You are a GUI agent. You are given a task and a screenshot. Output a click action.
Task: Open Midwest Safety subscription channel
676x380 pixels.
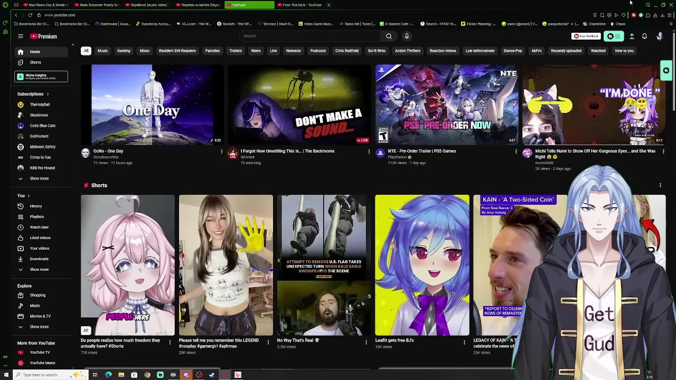point(41,147)
